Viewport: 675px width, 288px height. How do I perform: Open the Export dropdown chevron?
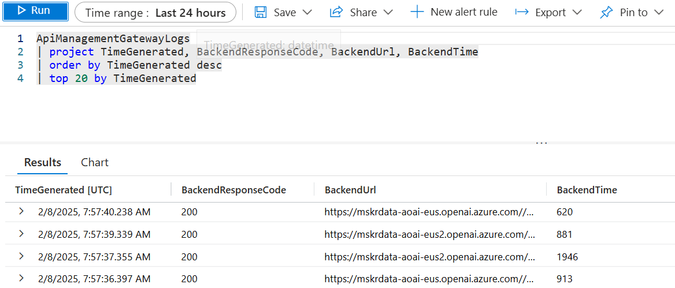tap(577, 12)
